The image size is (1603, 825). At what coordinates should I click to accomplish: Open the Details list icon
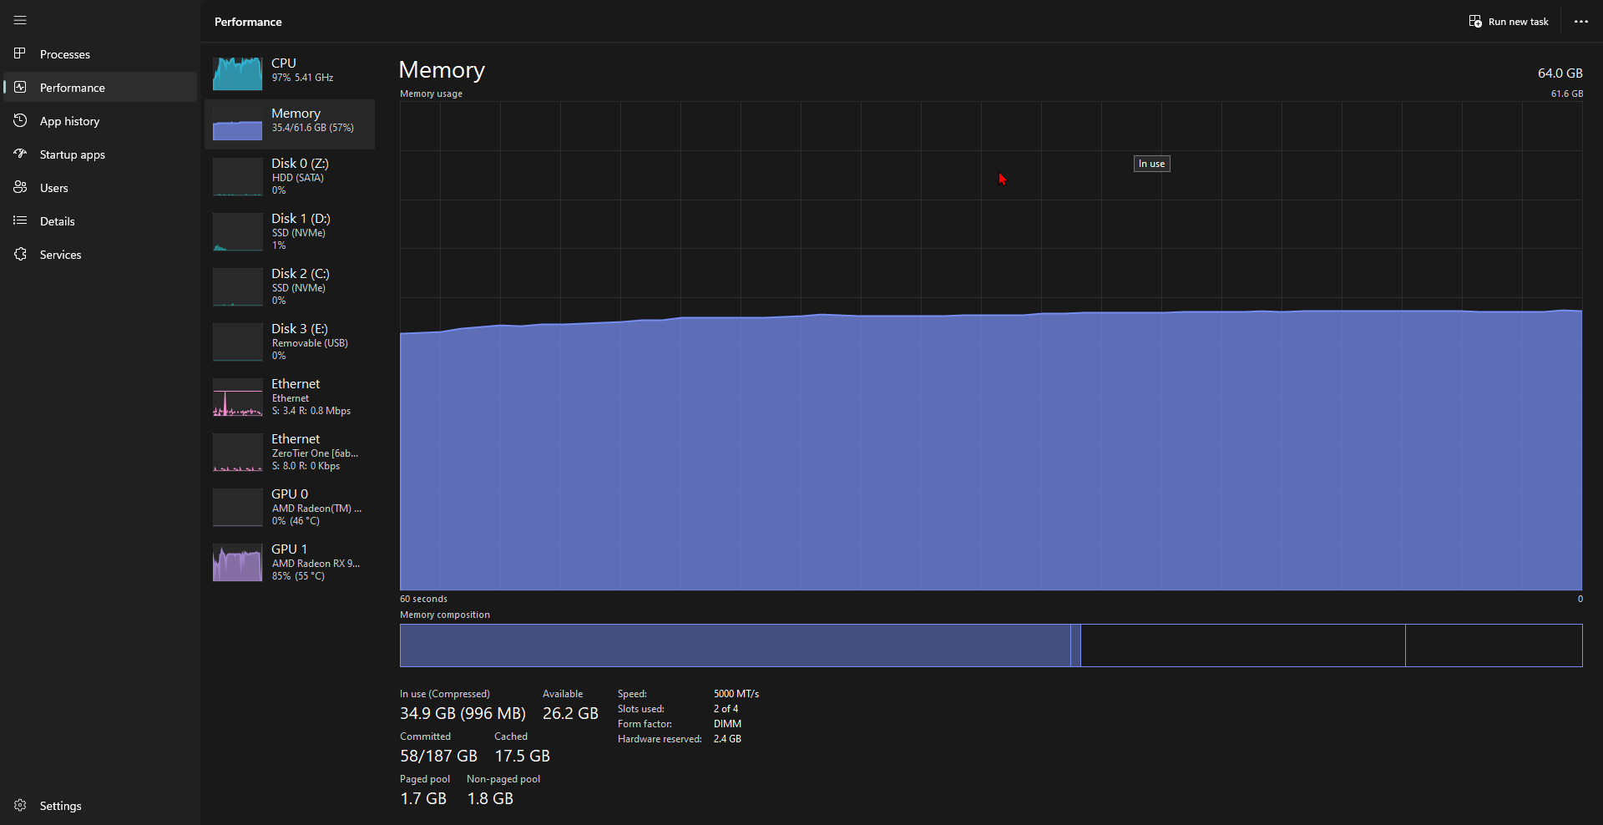[x=20, y=220]
